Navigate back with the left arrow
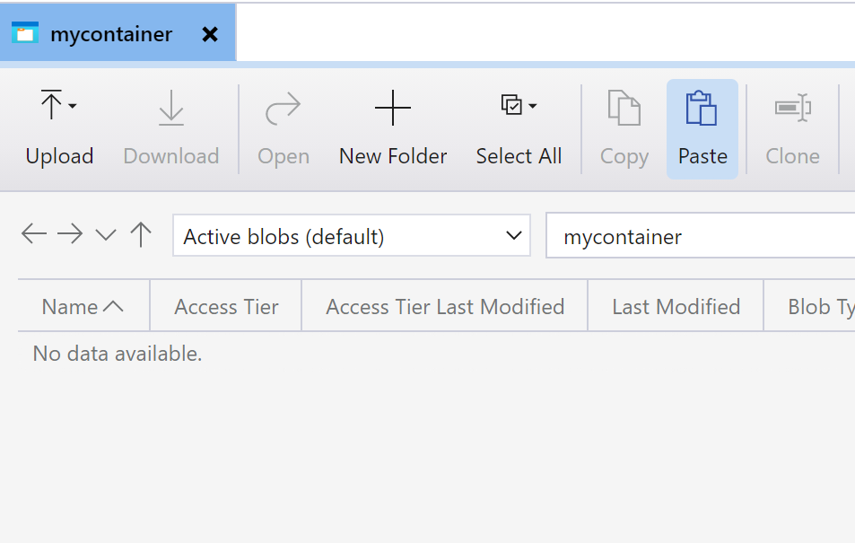 34,235
